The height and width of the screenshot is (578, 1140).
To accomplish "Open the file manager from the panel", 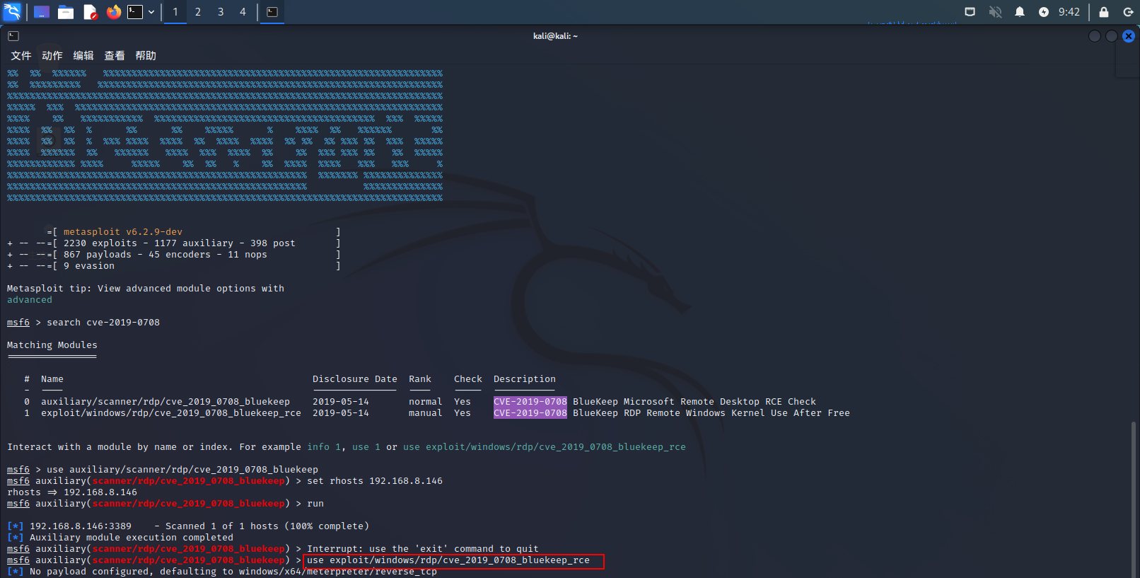I will pos(66,12).
